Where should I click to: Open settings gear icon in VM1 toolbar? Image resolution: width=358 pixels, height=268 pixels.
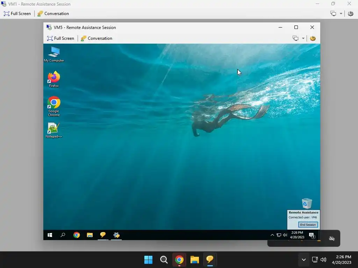coord(350,14)
